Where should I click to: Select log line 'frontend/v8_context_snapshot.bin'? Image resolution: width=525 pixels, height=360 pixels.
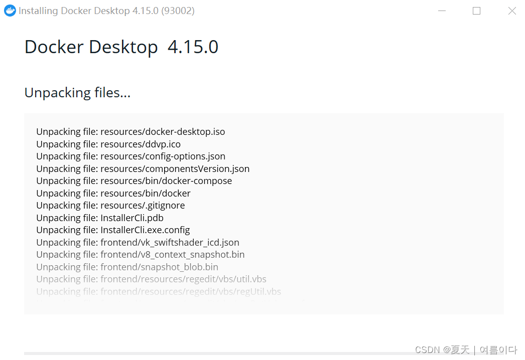click(141, 255)
